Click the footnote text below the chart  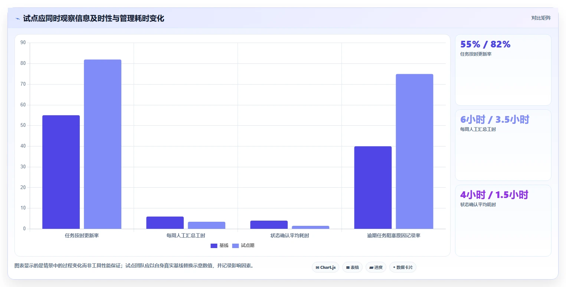[134, 266]
